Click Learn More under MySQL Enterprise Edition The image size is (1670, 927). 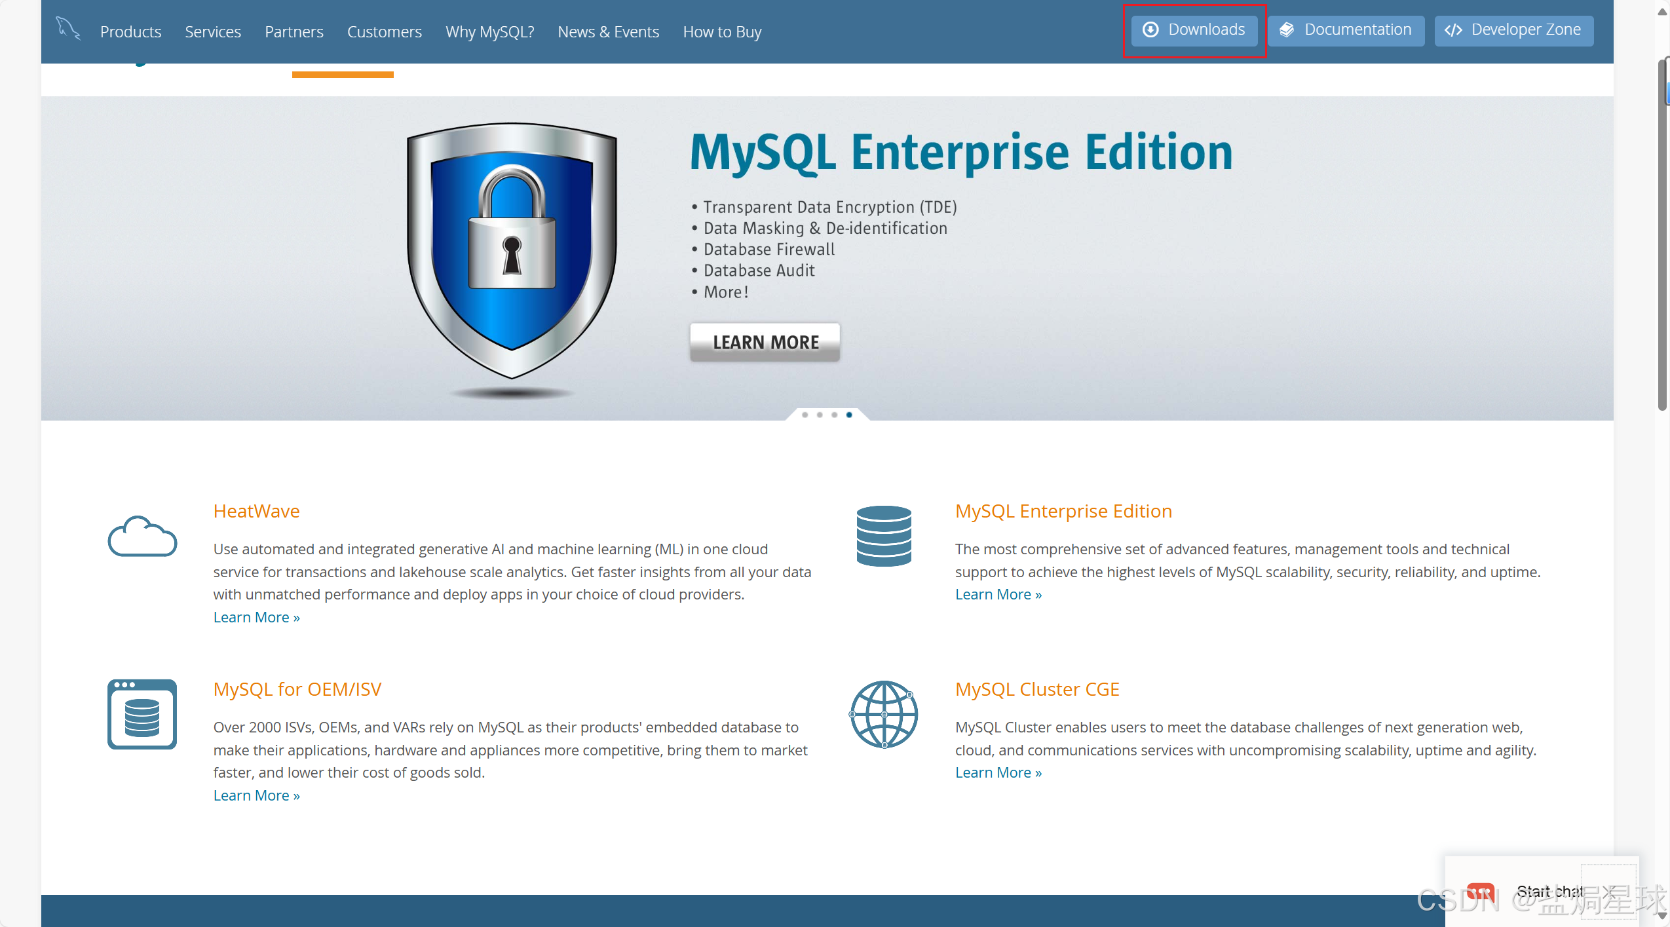(x=998, y=594)
